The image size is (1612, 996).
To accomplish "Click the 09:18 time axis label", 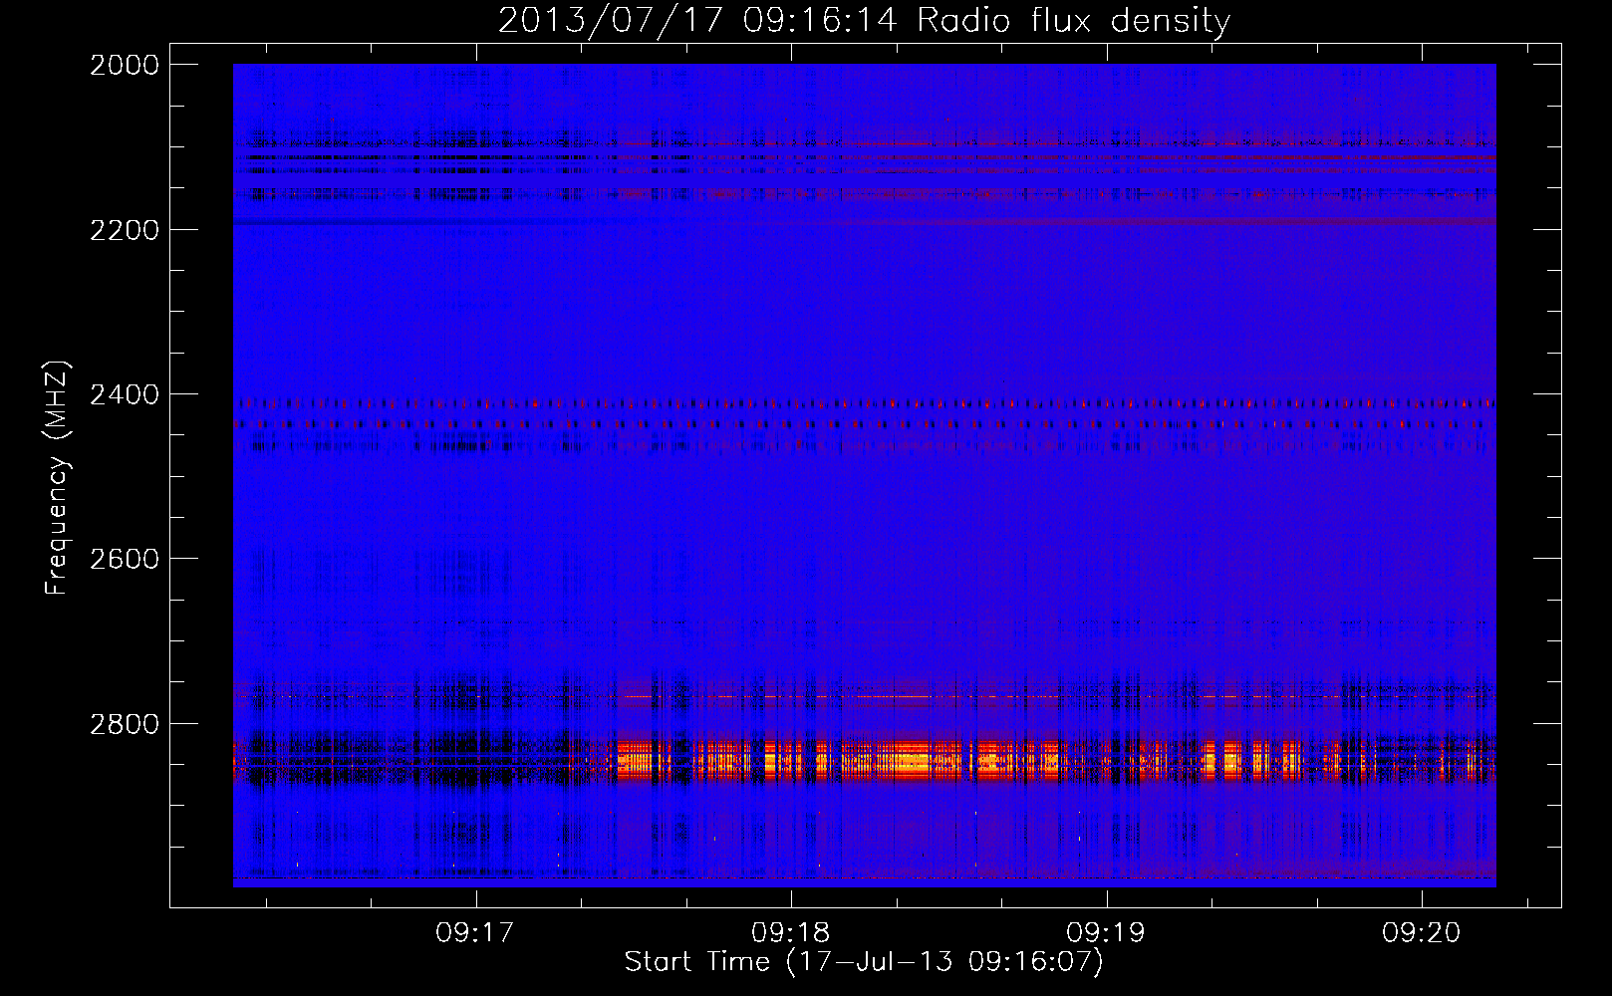I will (x=791, y=933).
